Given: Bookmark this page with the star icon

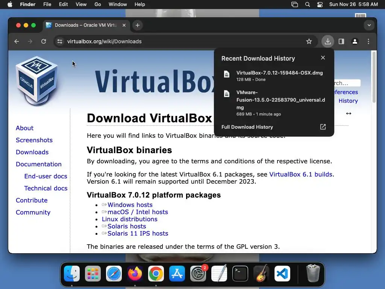Looking at the screenshot, I should (x=309, y=41).
